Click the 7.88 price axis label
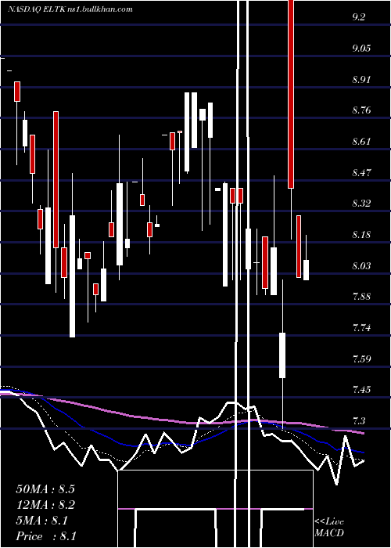This screenshot has height=548, width=391. point(361,297)
